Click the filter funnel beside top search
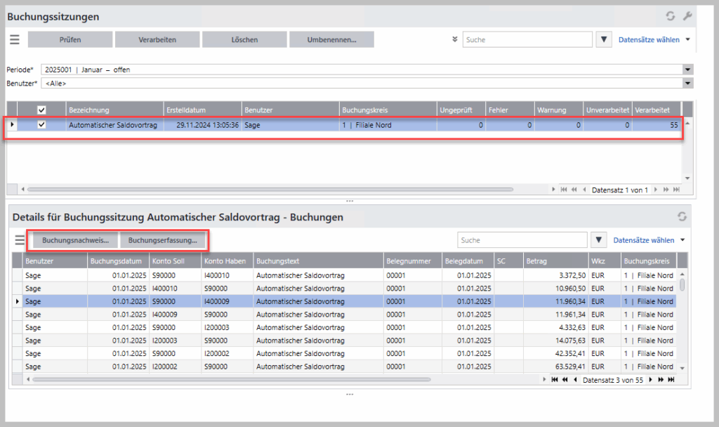 [x=603, y=40]
